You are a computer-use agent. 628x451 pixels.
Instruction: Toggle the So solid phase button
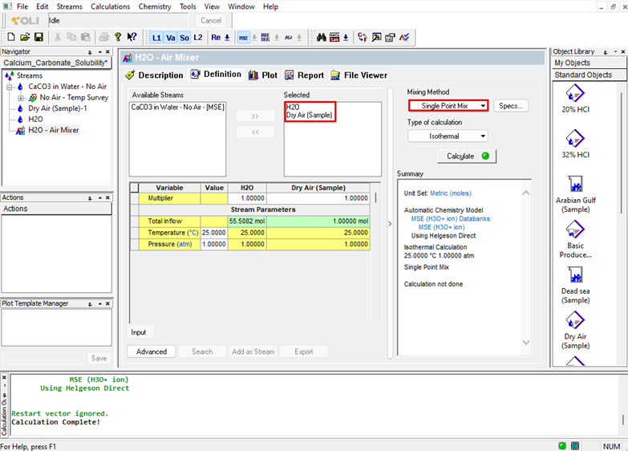pos(184,38)
